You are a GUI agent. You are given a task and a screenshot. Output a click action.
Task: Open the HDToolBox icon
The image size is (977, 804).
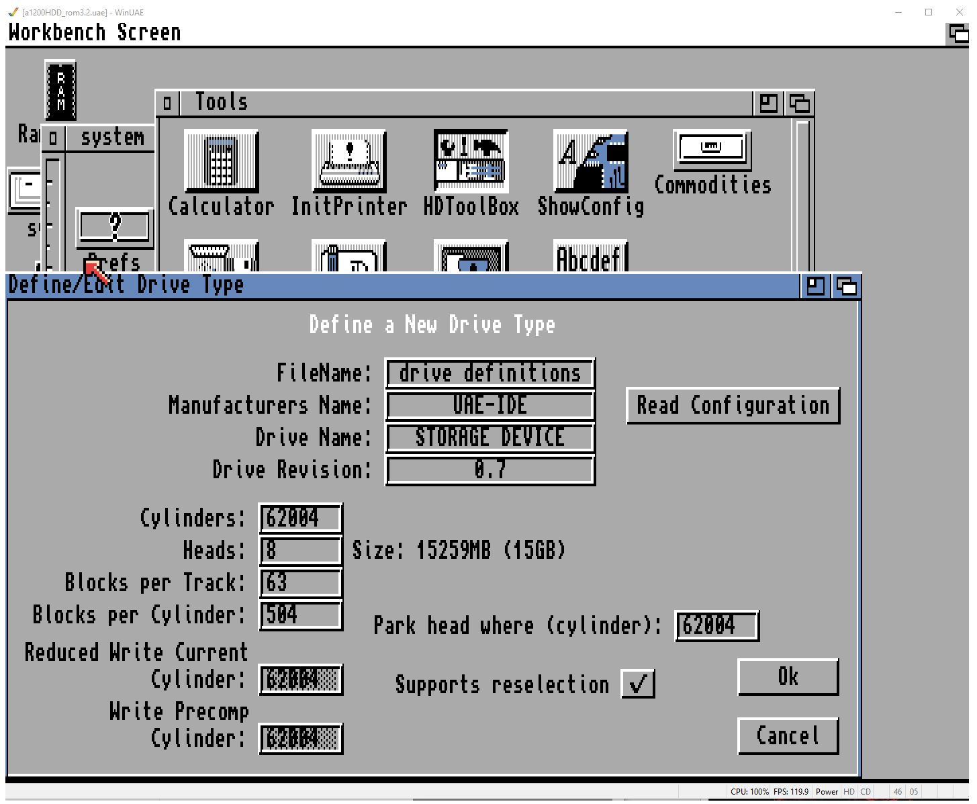(471, 161)
